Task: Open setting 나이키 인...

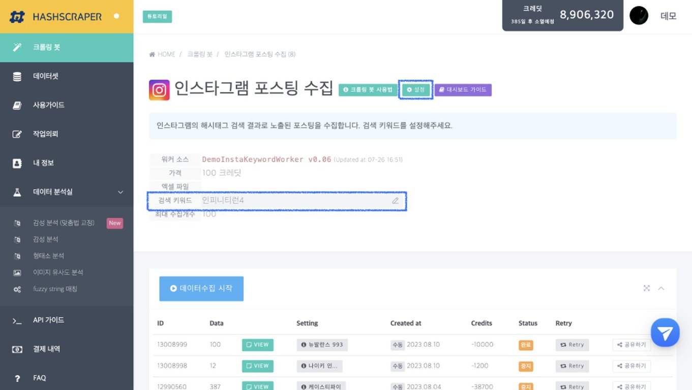Action: (319, 366)
